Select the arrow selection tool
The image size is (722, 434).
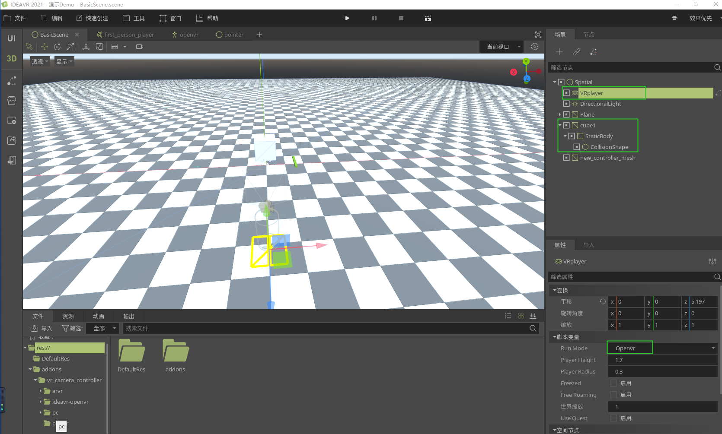click(29, 47)
